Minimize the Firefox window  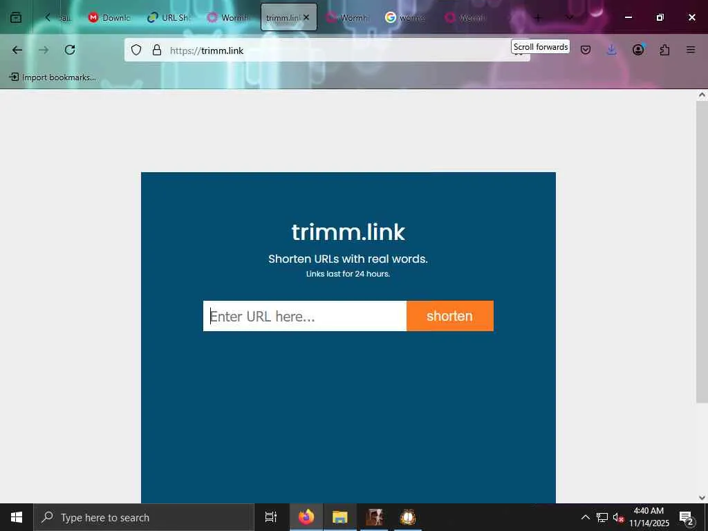click(628, 17)
